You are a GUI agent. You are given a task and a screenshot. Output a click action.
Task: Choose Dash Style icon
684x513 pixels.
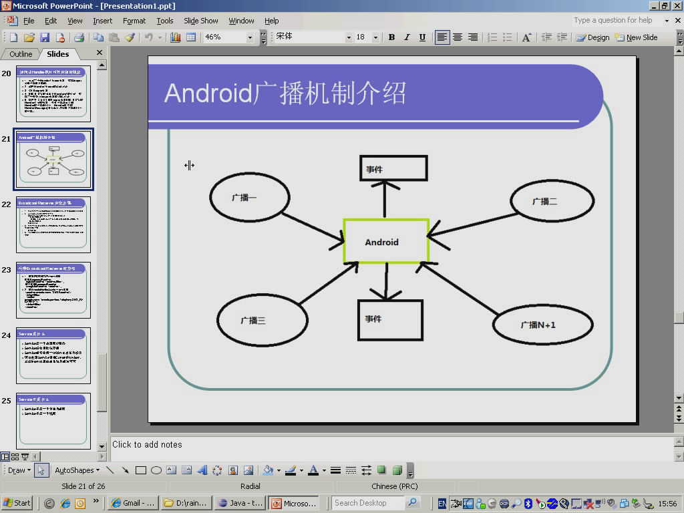coord(351,470)
